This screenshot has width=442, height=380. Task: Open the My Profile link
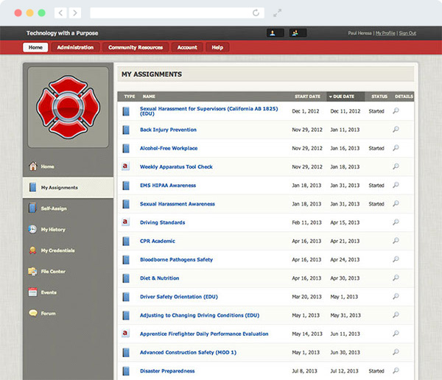[385, 33]
